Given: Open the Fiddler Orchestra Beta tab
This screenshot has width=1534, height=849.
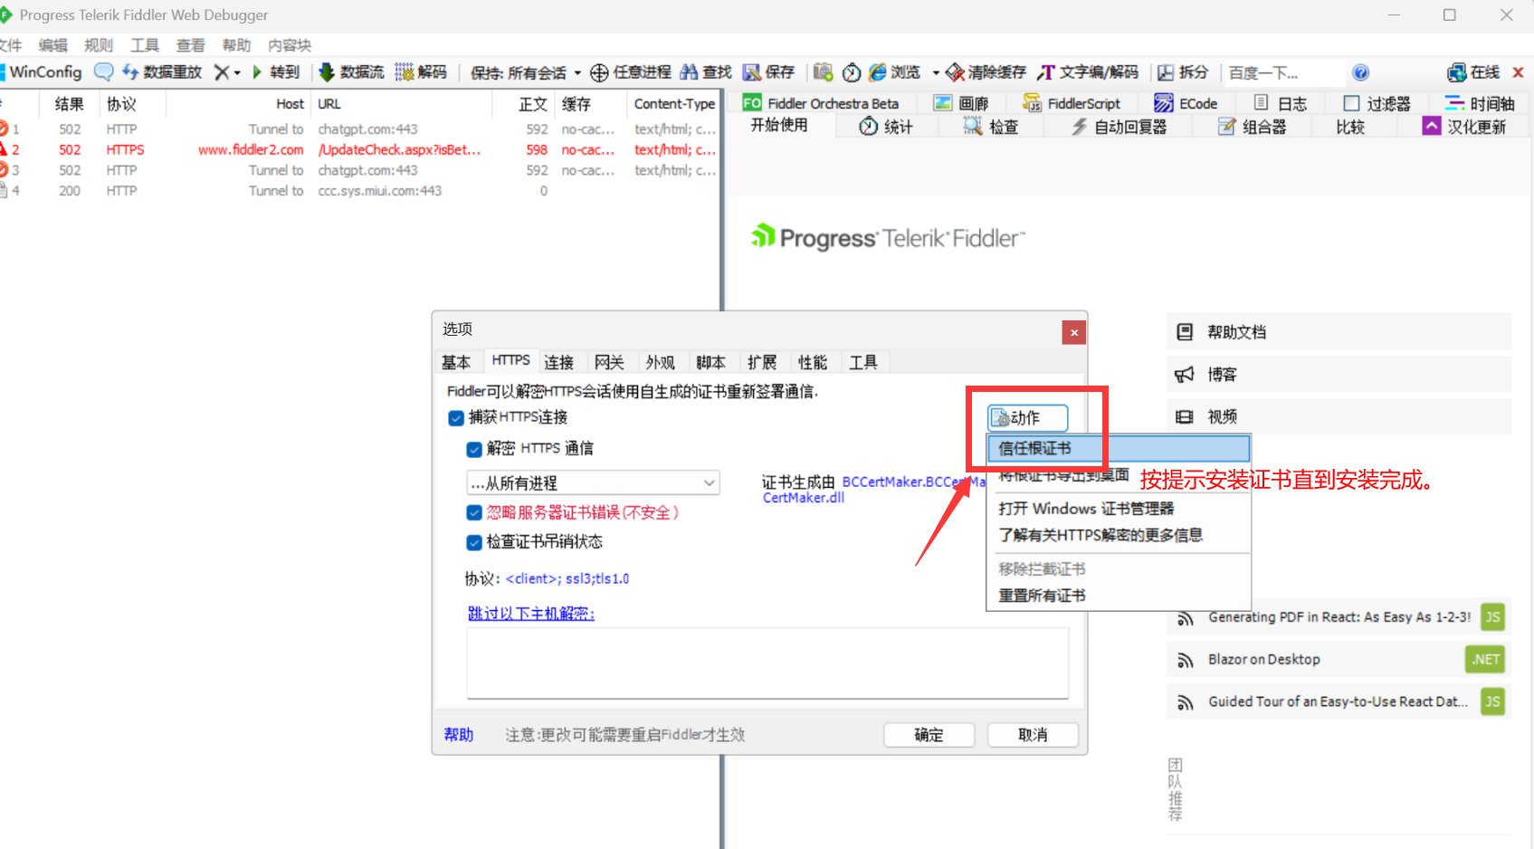Looking at the screenshot, I should click(822, 103).
